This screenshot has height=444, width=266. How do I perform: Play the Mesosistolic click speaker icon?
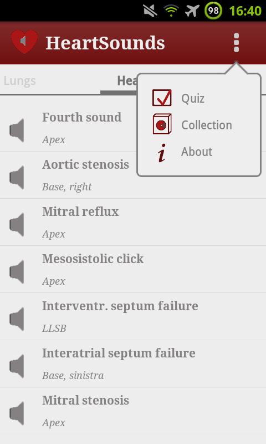click(x=17, y=272)
